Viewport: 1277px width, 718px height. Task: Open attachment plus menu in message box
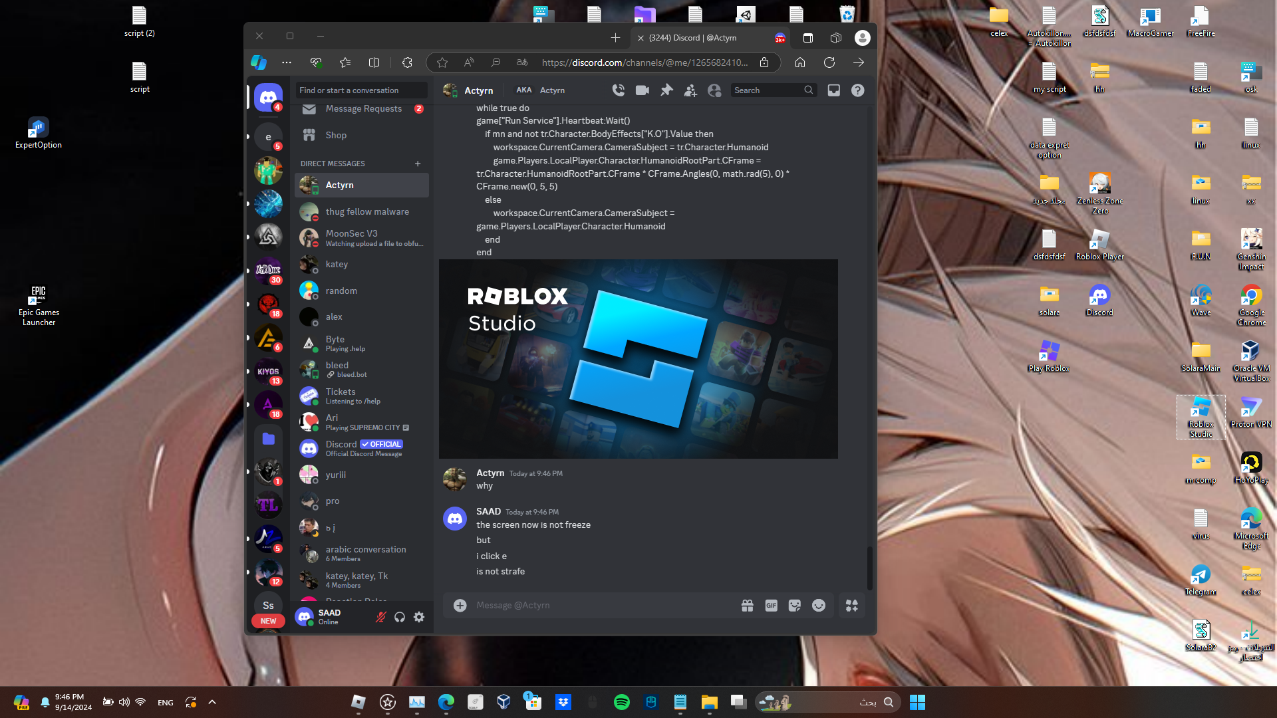460,606
